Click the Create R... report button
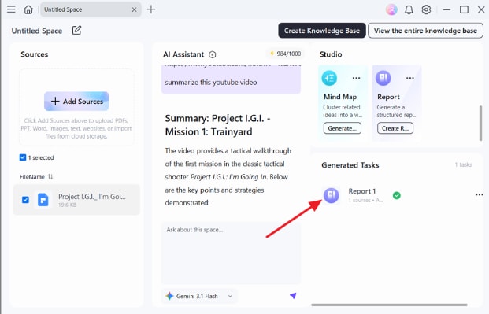 [395, 128]
